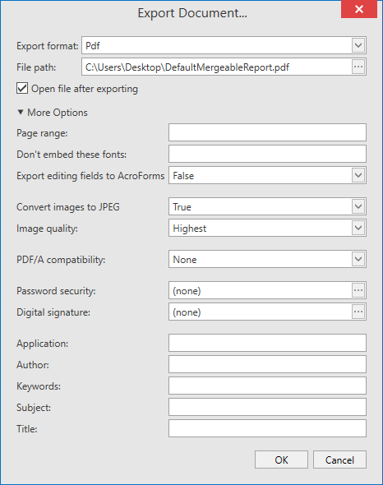Open the PDF/A compatibility dropdown

358,259
